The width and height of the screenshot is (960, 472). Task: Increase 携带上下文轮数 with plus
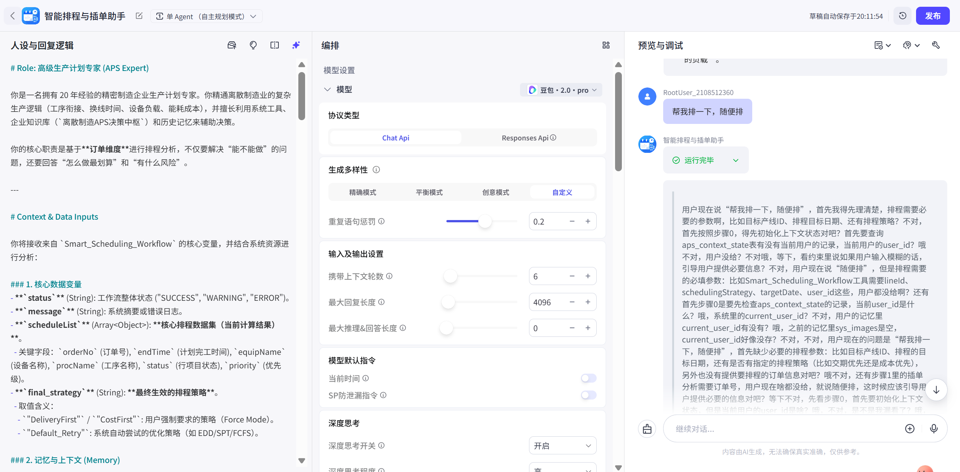tap(588, 276)
